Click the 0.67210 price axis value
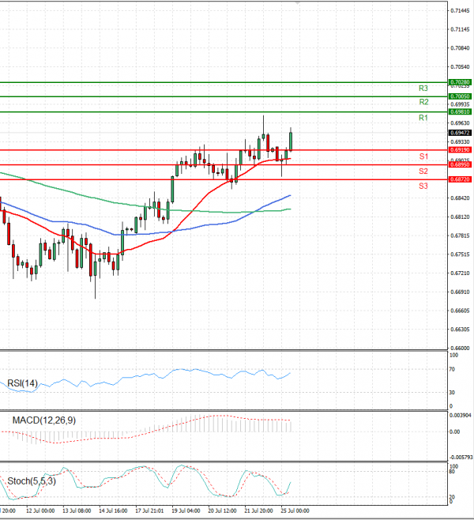The height and width of the screenshot is (520, 474). 460,273
